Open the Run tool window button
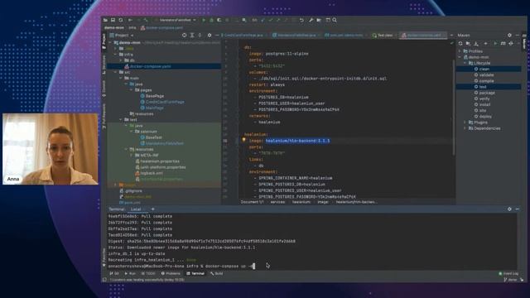 (x=130, y=274)
